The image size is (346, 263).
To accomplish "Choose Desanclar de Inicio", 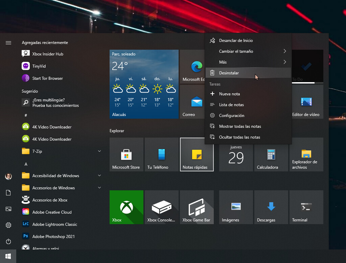I will point(248,40).
